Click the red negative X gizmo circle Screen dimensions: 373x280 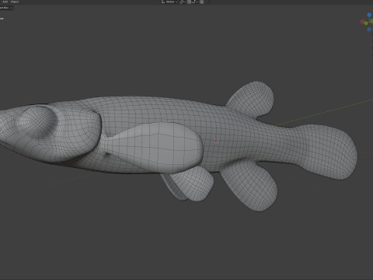(362, 22)
